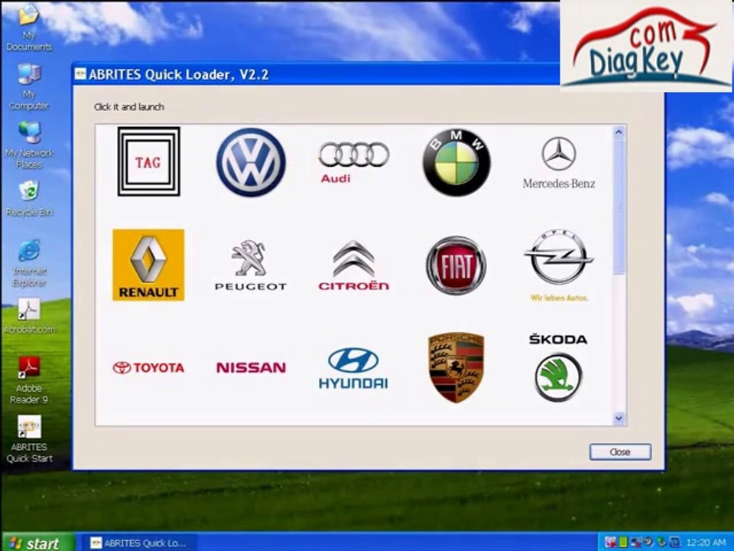Open the Windows start menu
The height and width of the screenshot is (551, 734).
coord(37,543)
